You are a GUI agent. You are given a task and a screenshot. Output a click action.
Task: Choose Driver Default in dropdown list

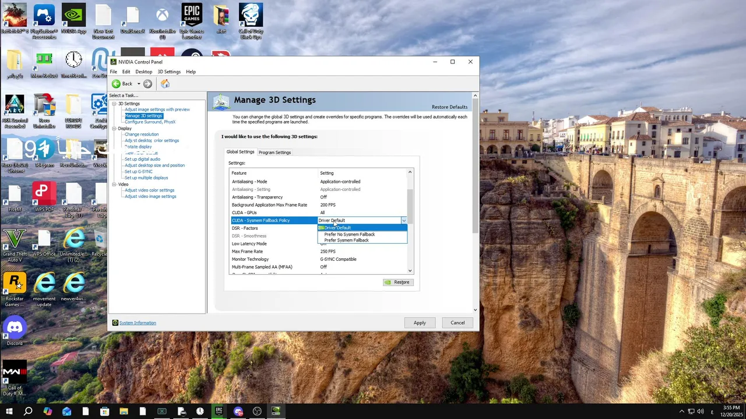[362, 228]
